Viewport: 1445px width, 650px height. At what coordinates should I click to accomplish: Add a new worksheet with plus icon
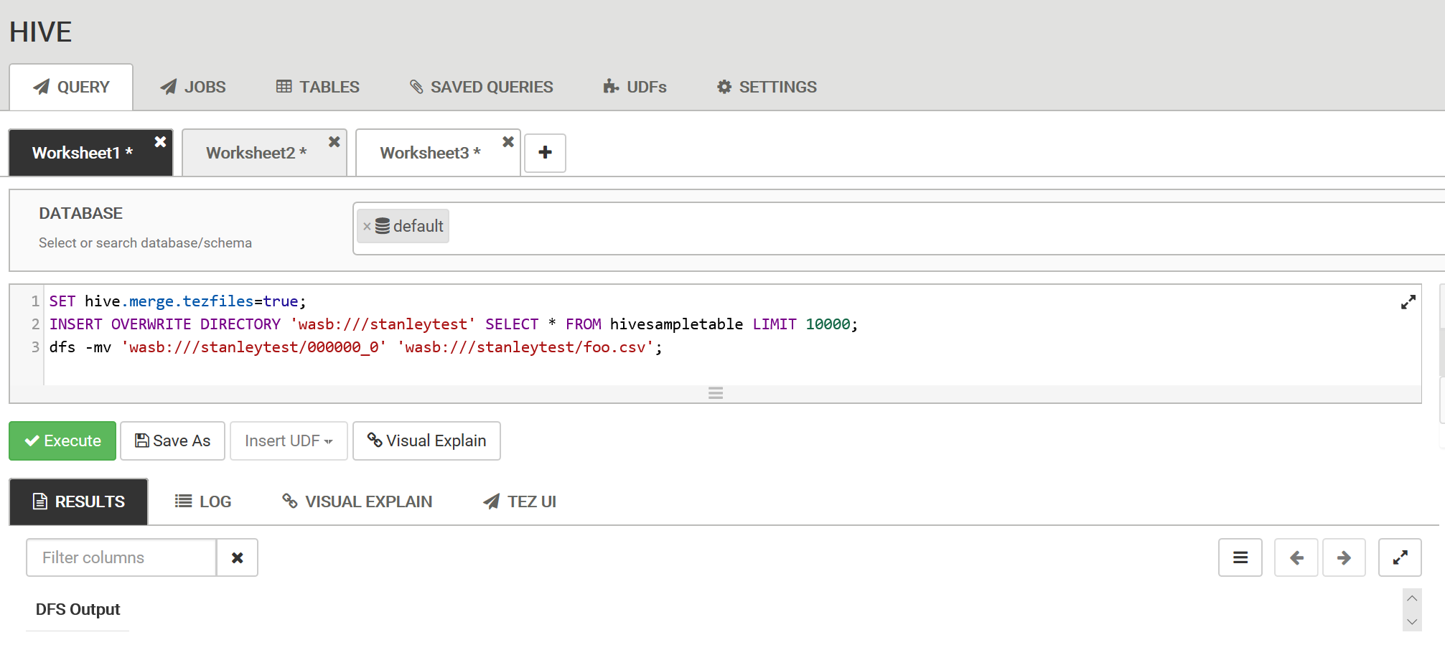545,153
